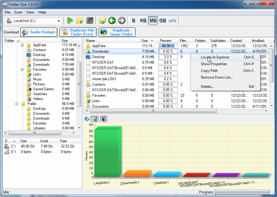Toggle size display to GB
The image size is (277, 197).
tap(163, 20)
